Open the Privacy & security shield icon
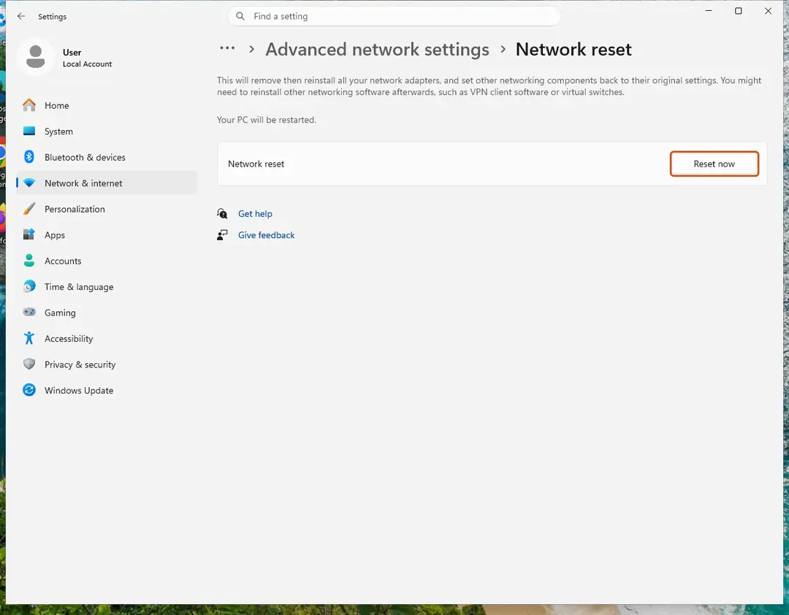This screenshot has width=789, height=615. (29, 364)
